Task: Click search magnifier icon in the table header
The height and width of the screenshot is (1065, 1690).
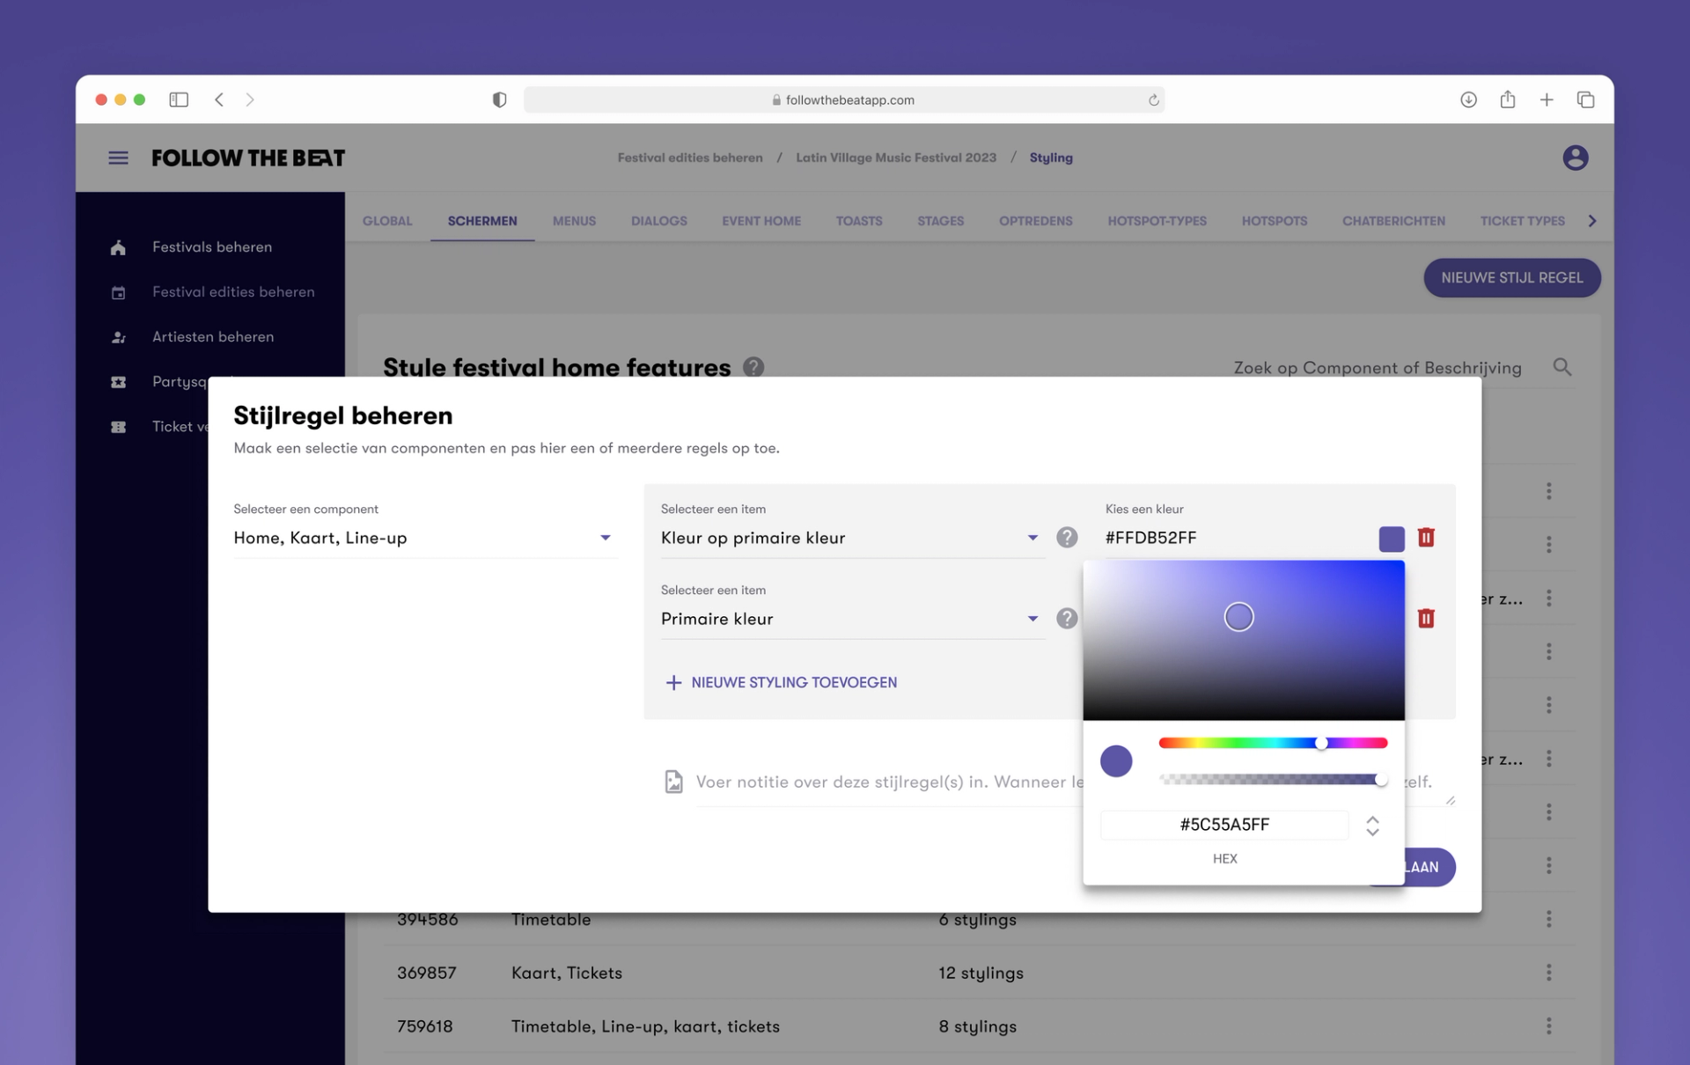Action: (1561, 367)
